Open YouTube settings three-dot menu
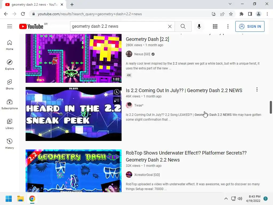 [x=228, y=26]
